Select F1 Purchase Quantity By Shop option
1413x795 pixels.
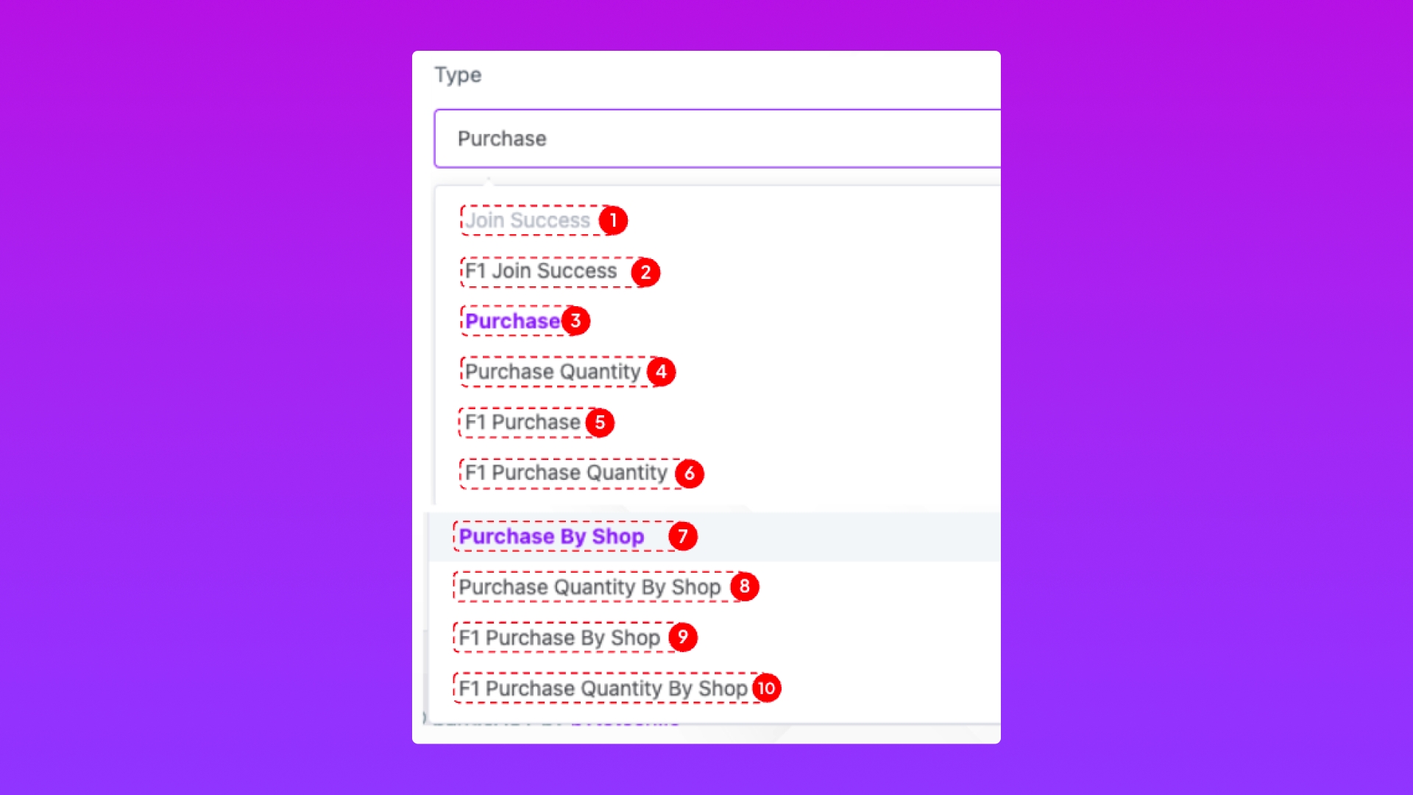[603, 688]
